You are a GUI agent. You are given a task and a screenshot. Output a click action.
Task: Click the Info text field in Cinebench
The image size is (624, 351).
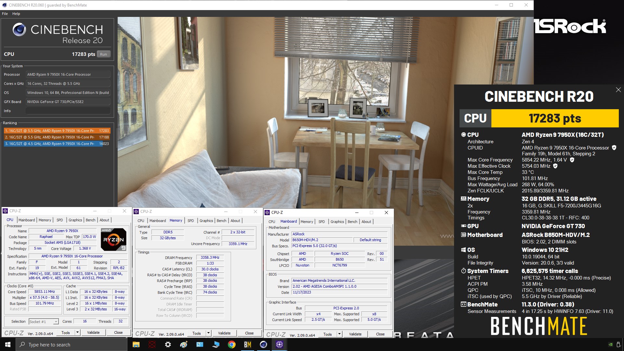[68, 111]
